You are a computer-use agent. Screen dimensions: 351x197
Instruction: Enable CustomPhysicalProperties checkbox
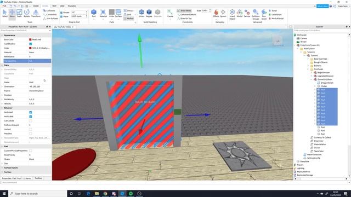pyautogui.click(x=31, y=150)
